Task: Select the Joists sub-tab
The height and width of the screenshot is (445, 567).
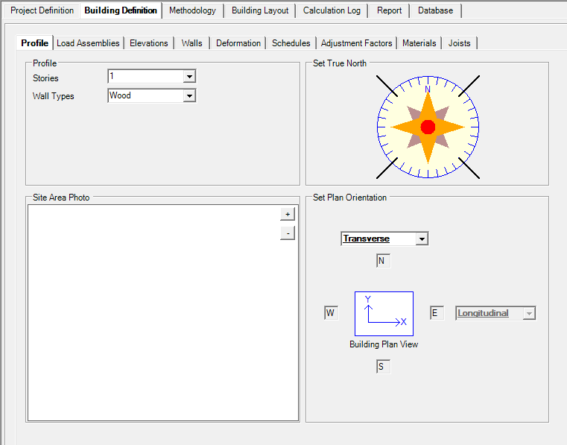Action: point(459,43)
